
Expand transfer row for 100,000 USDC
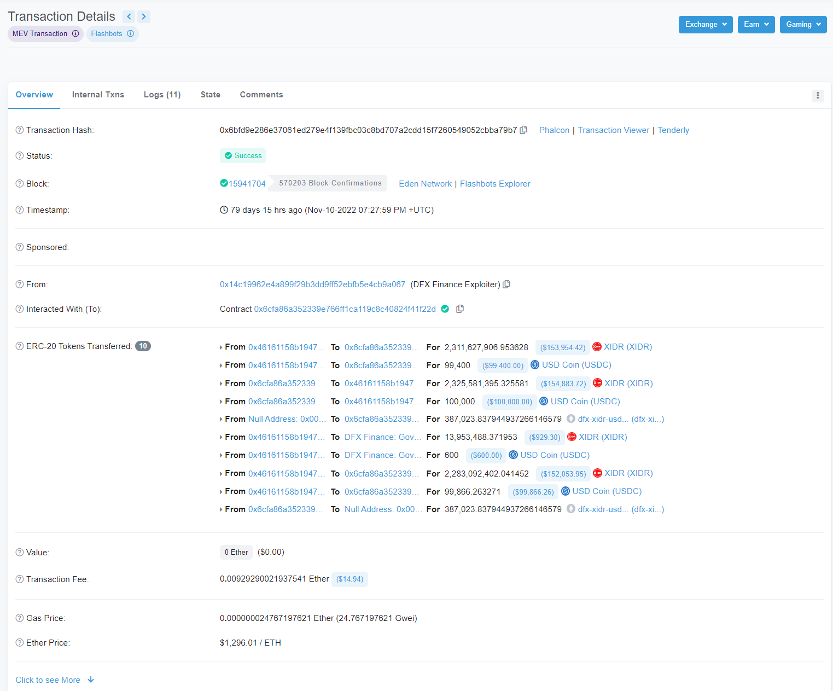[x=221, y=402]
